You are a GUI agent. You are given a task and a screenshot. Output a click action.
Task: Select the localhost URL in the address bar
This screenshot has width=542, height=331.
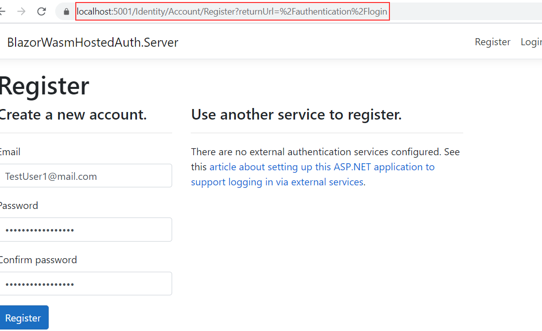tap(232, 12)
